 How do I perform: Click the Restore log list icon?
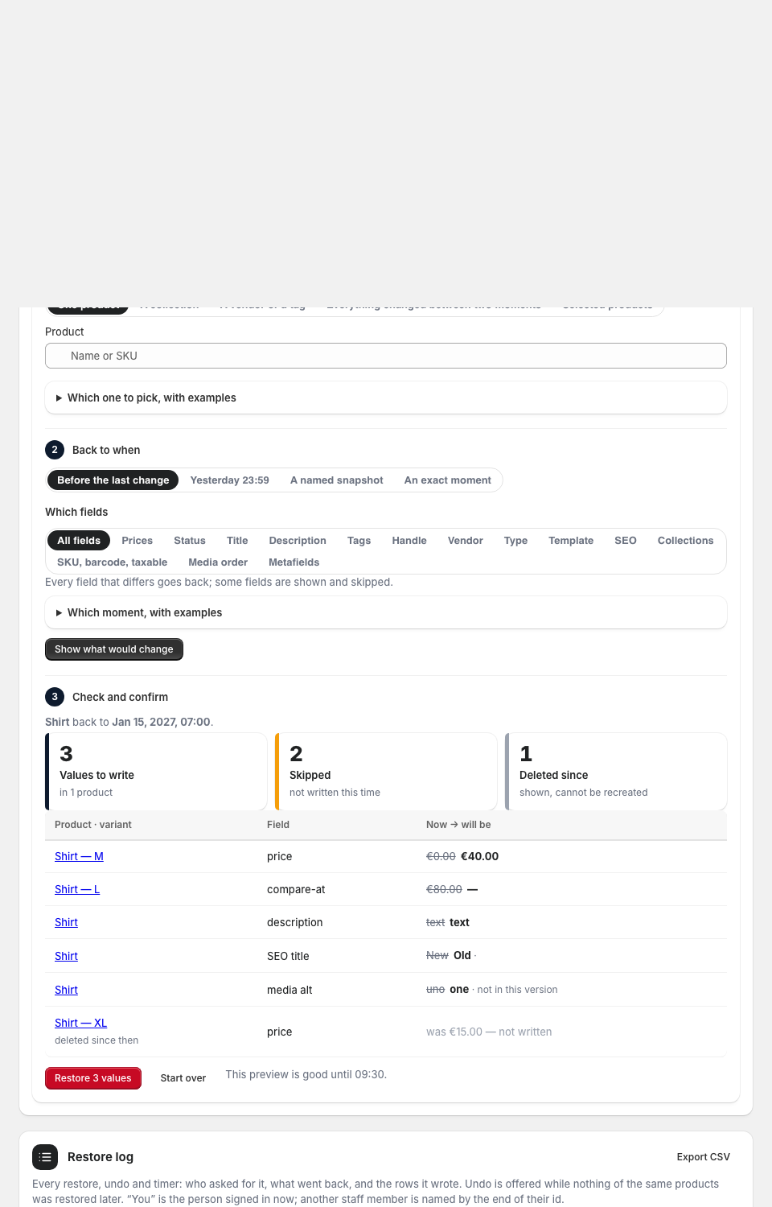tap(45, 1157)
